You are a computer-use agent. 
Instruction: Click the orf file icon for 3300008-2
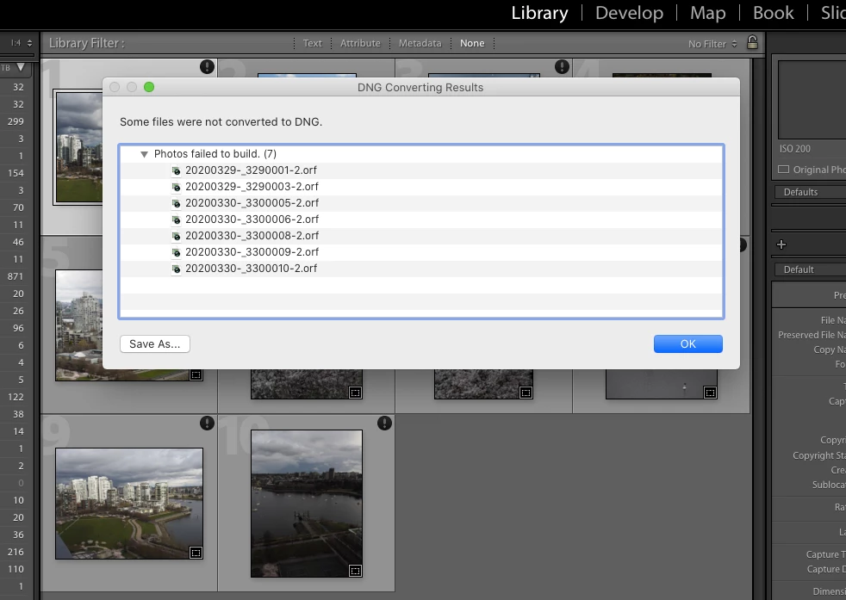[x=176, y=236]
